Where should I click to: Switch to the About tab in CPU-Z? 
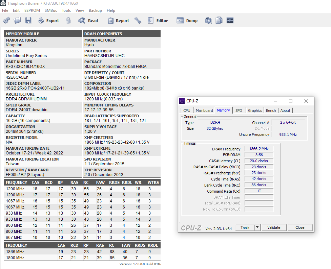tap(285, 111)
